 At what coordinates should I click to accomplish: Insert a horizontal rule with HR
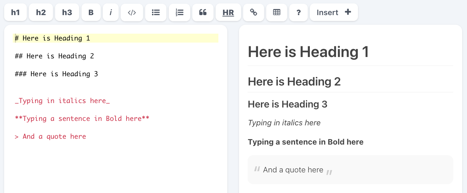[x=228, y=13]
